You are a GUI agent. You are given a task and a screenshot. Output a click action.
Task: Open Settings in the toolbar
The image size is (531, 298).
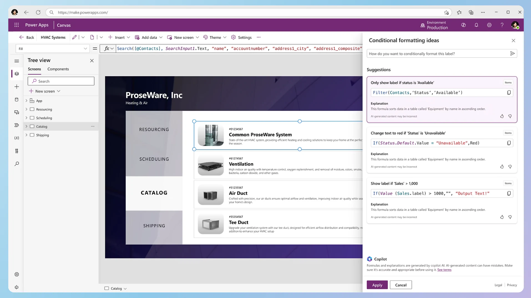pyautogui.click(x=241, y=37)
